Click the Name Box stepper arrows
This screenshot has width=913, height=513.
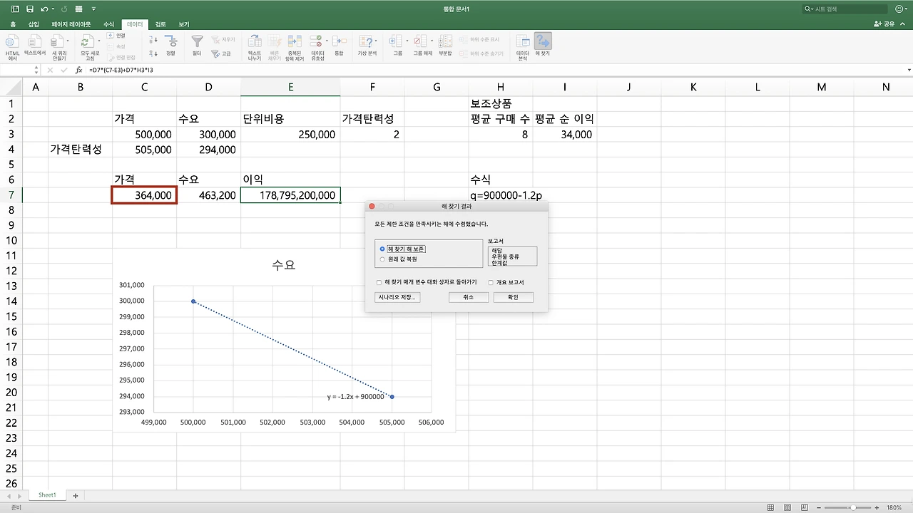(x=36, y=71)
